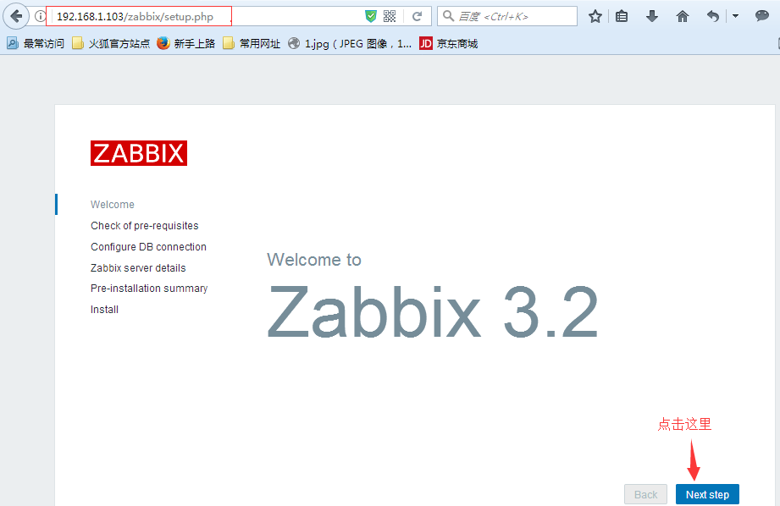
Task: Click the undo arrow toolbar icon
Action: [713, 16]
